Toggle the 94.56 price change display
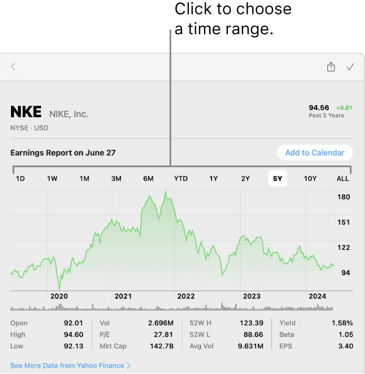 pyautogui.click(x=330, y=111)
